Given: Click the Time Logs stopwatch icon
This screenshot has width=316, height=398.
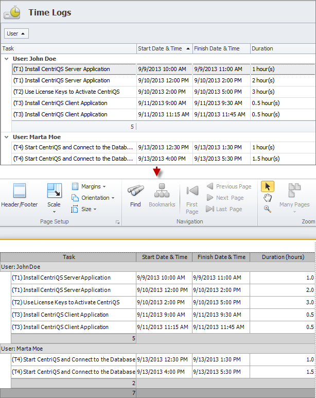Looking at the screenshot, I should pyautogui.click(x=12, y=12).
